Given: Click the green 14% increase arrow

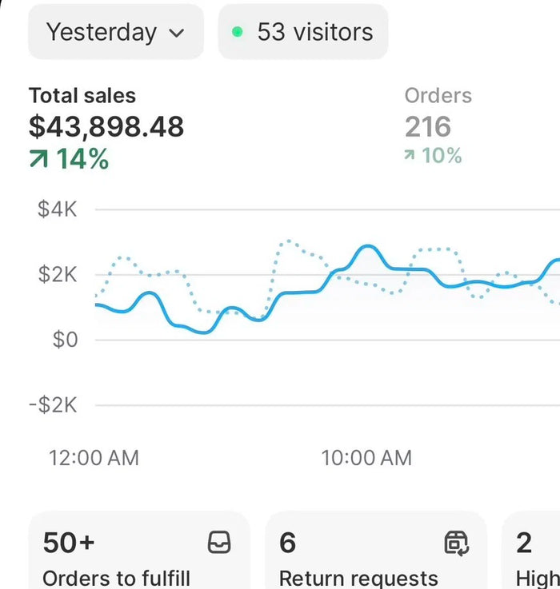Looking at the screenshot, I should click(x=38, y=158).
